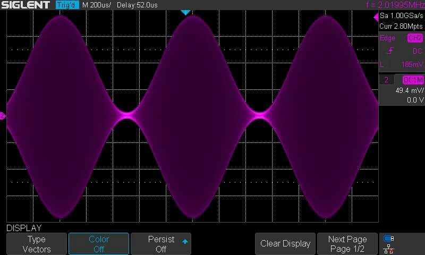425x255 pixels.
Task: Click the blue trigger position marker at top
Action: tap(185, 12)
